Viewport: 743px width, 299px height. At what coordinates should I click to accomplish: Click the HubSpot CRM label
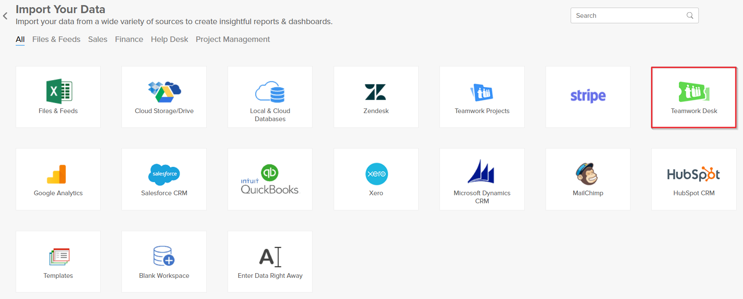tap(694, 193)
